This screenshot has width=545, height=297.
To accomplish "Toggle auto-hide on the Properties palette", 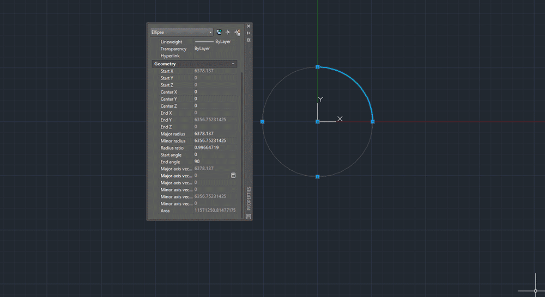I will point(249,33).
